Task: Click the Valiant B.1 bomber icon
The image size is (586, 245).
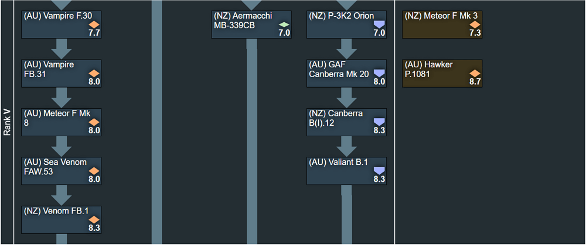Action: click(379, 170)
